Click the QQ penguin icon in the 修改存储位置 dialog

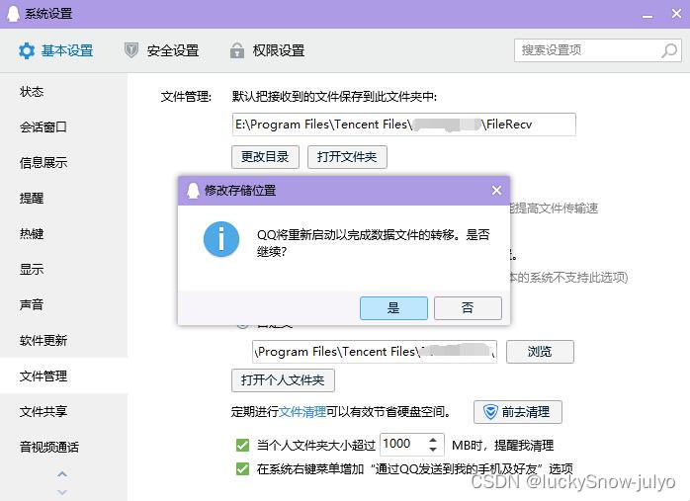pyautogui.click(x=193, y=191)
